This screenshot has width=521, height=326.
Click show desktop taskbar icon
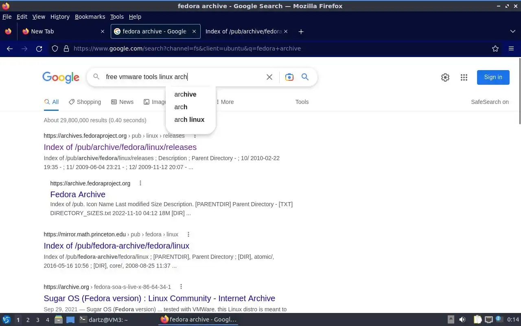(x=70, y=320)
